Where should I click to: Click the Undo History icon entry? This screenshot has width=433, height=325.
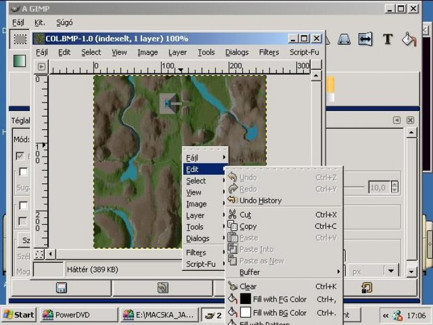(x=233, y=200)
